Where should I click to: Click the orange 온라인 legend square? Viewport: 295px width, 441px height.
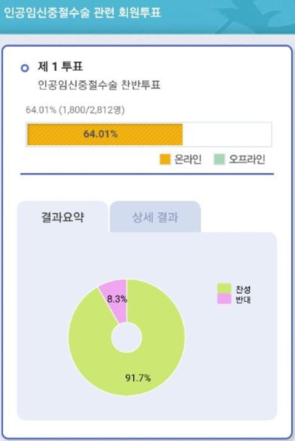point(165,160)
